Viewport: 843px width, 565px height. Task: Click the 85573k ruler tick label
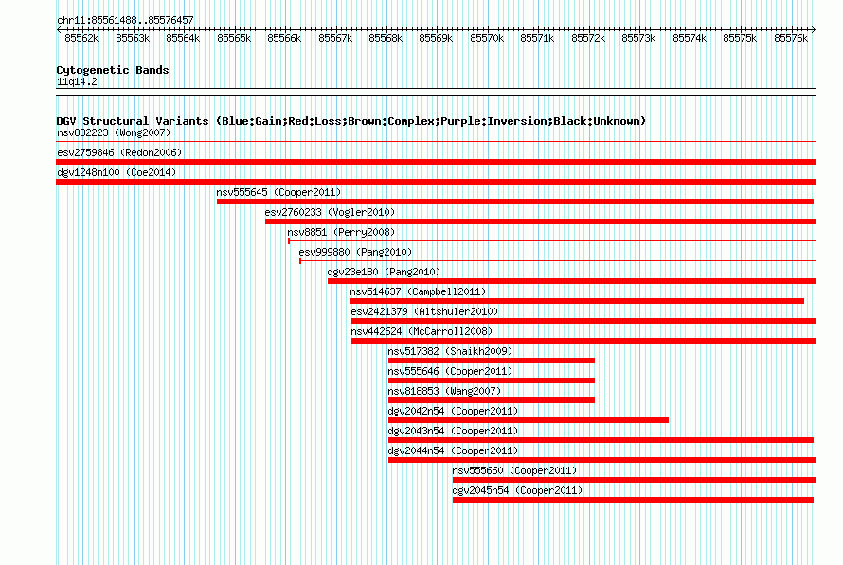[x=638, y=38]
